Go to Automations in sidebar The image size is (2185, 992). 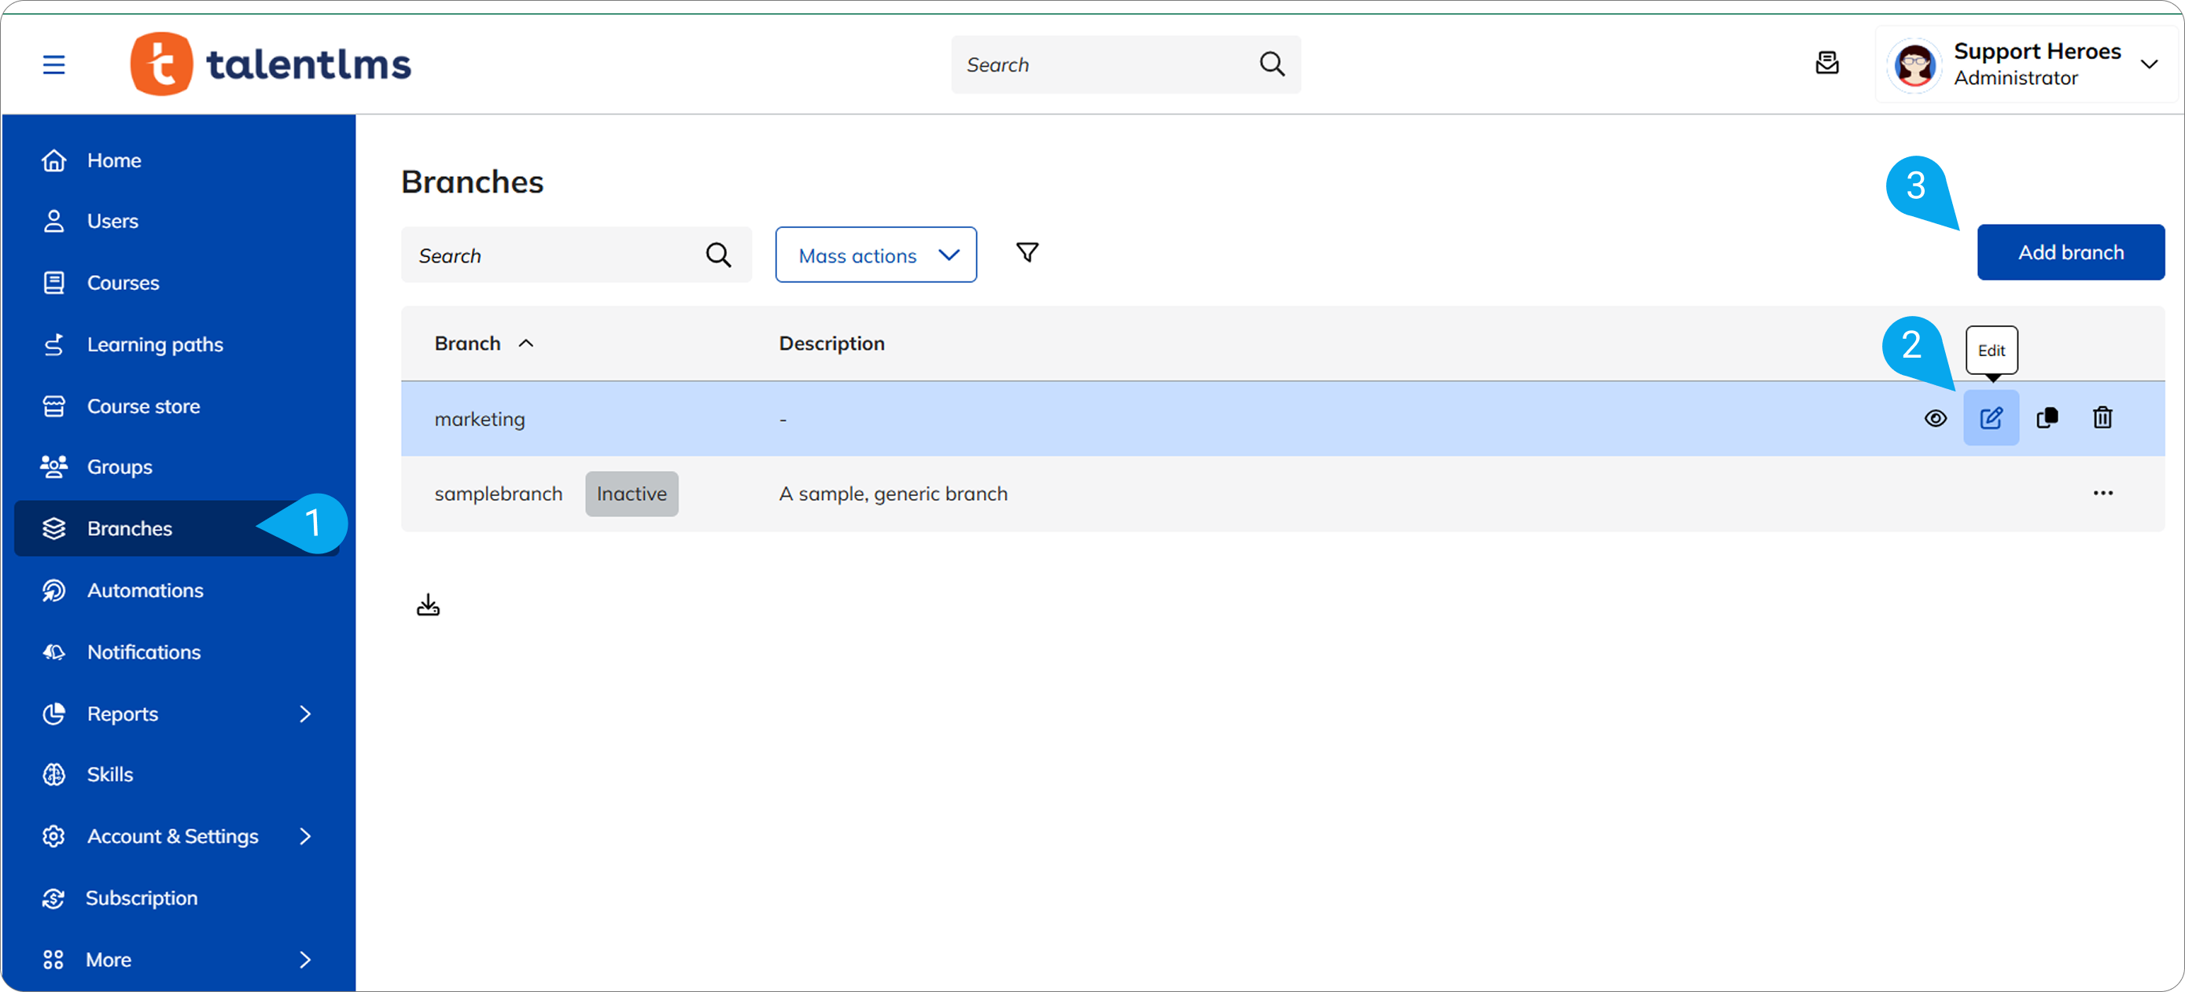coord(145,590)
